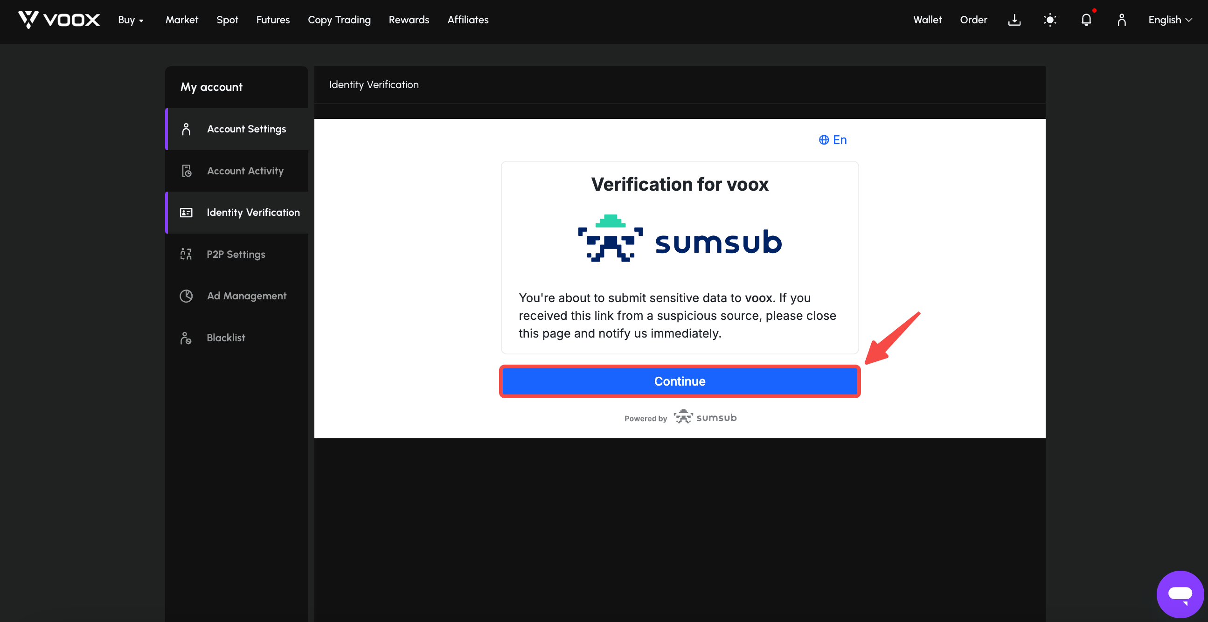Click the sensitive data warning text
Viewport: 1208px width, 622px height.
click(x=677, y=316)
